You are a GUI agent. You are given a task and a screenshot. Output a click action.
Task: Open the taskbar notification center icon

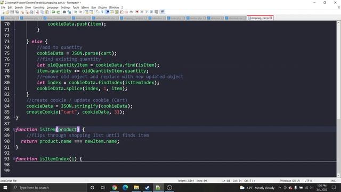[334, 188]
